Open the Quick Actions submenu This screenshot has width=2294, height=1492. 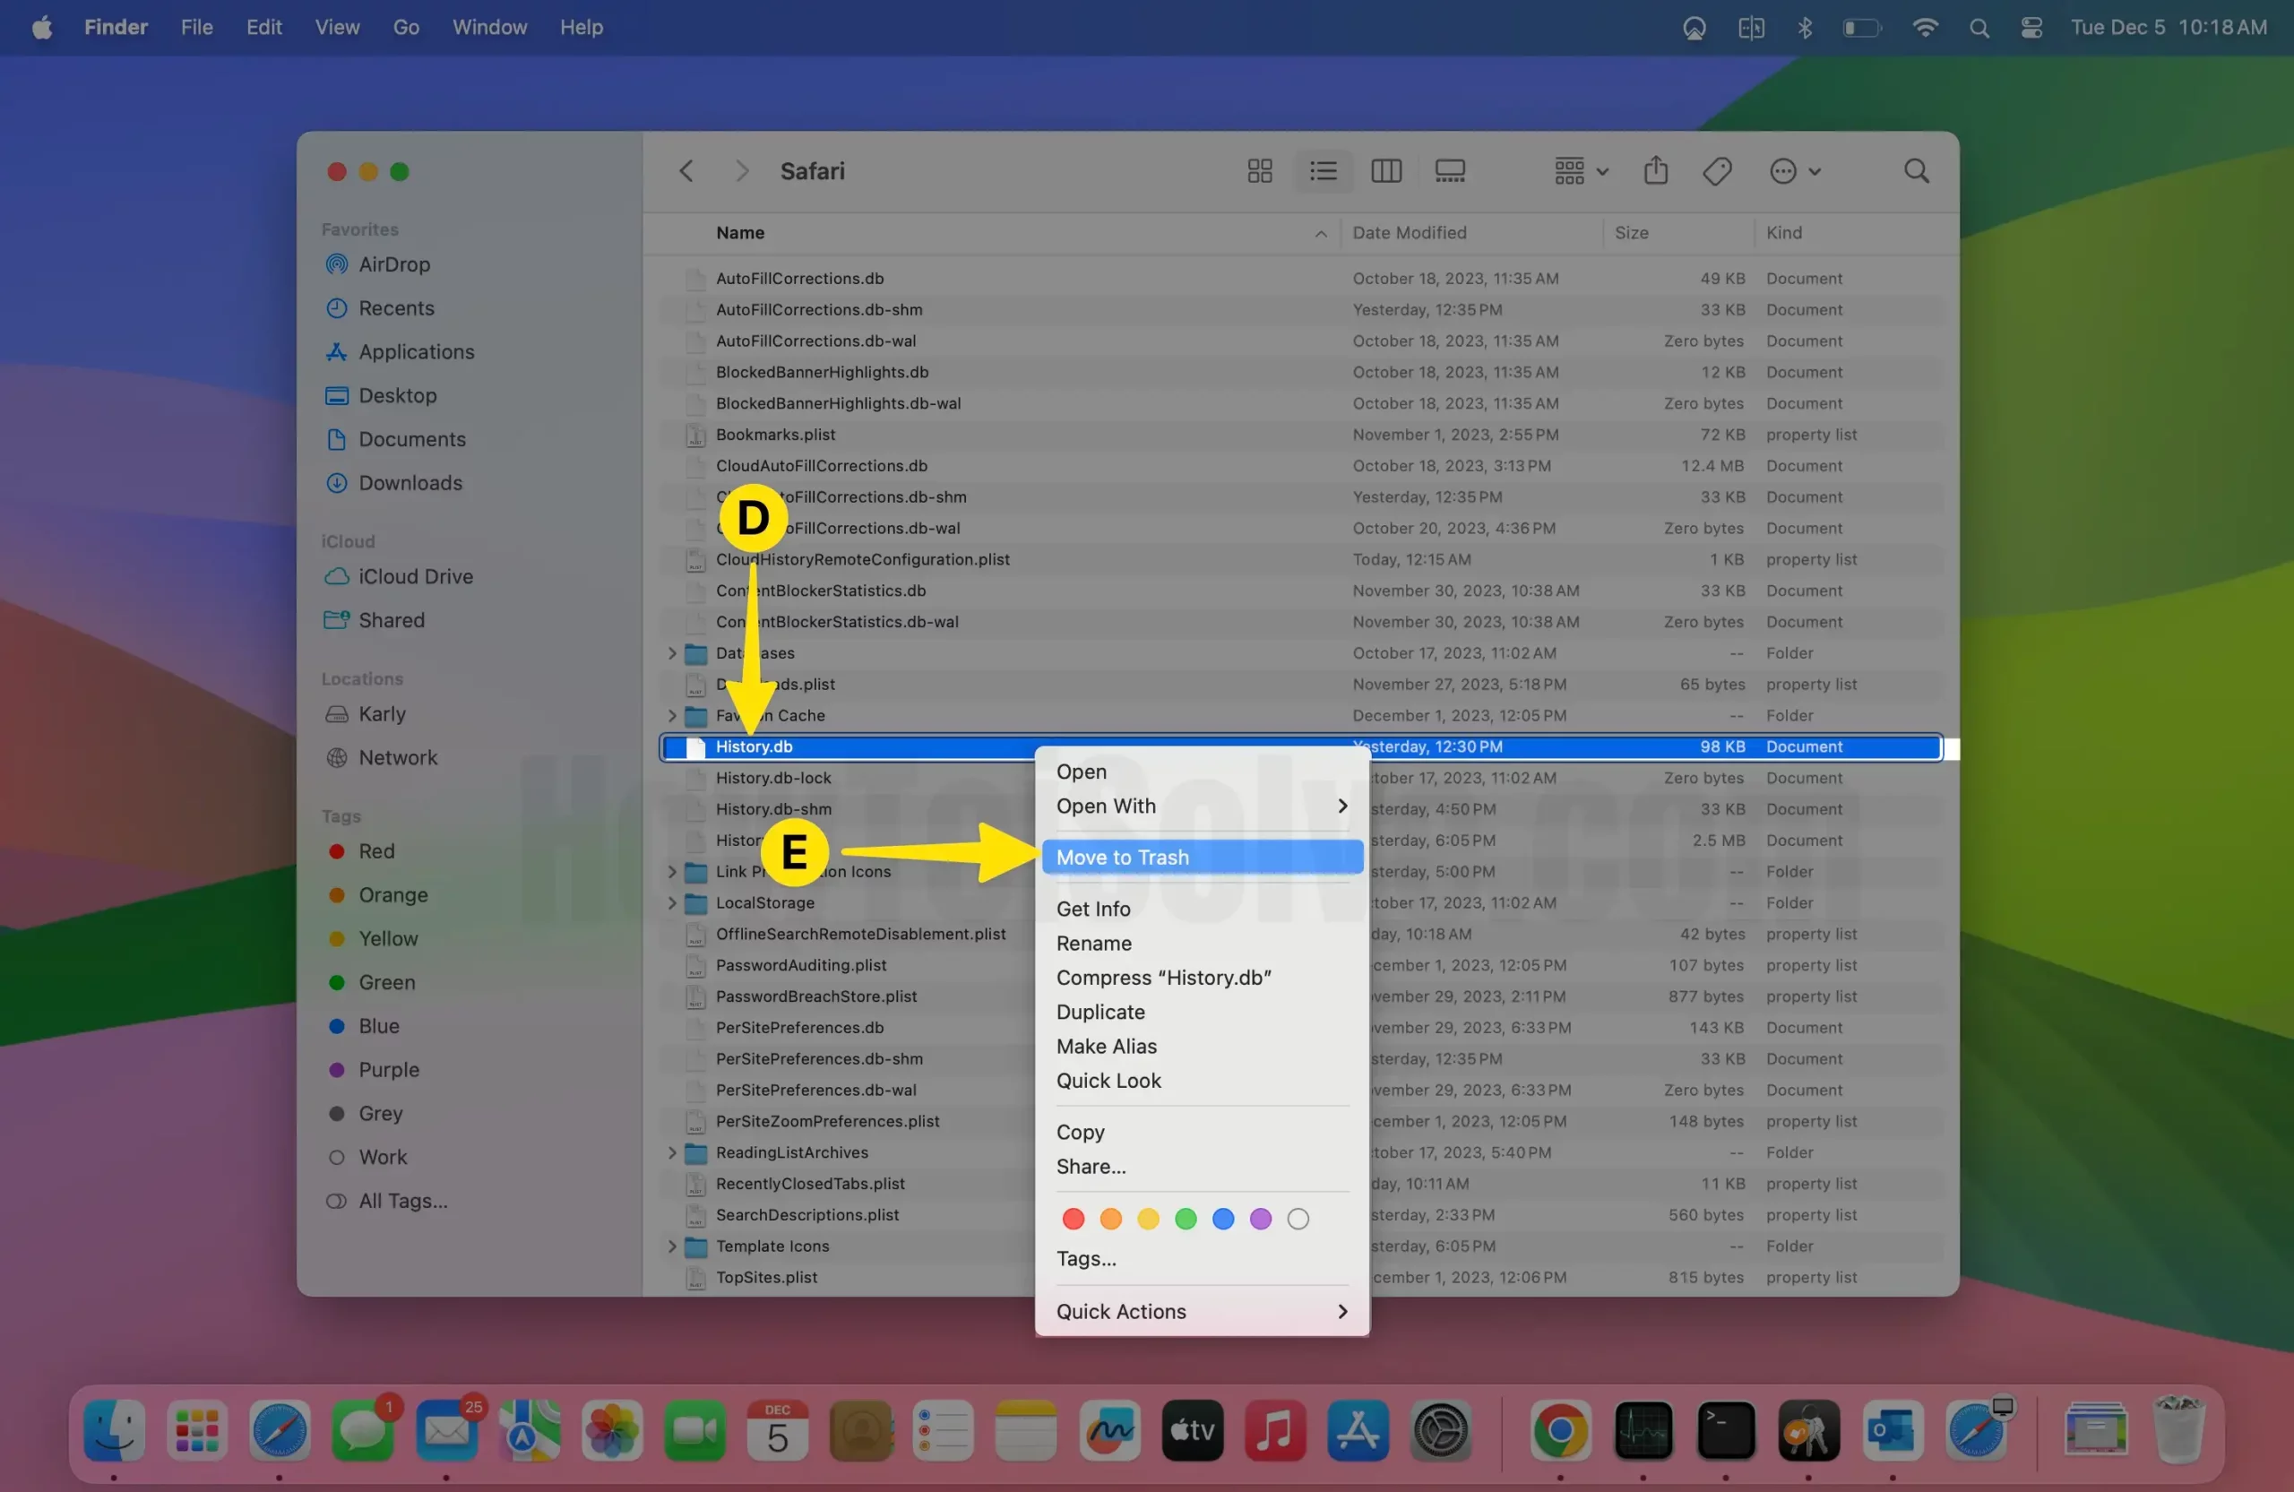click(1201, 1311)
